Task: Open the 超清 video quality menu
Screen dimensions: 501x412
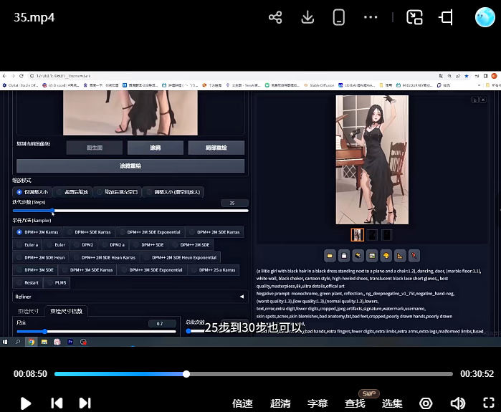Action: tap(280, 403)
